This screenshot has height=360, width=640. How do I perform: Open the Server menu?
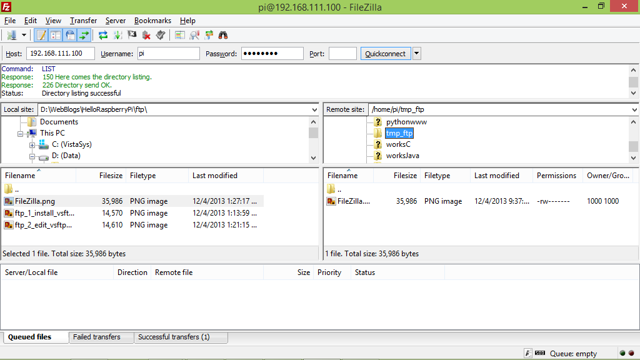pyautogui.click(x=116, y=21)
